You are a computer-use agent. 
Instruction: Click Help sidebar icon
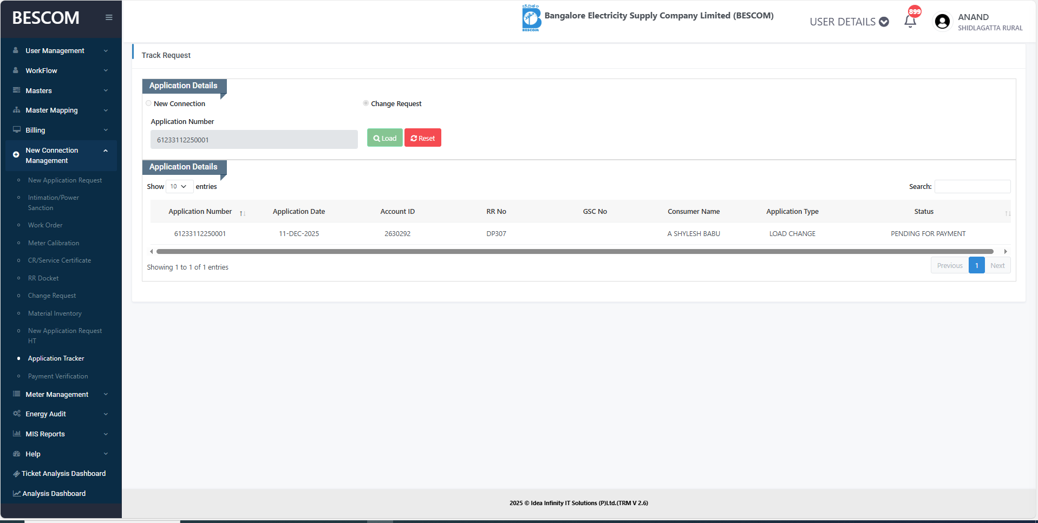(16, 454)
